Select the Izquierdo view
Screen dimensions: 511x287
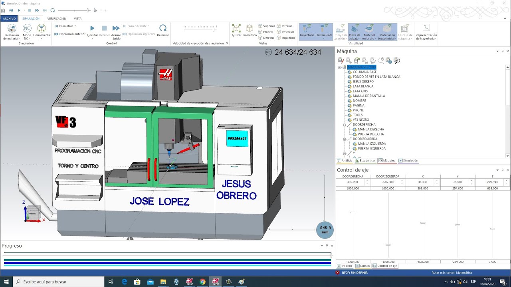pyautogui.click(x=285, y=38)
